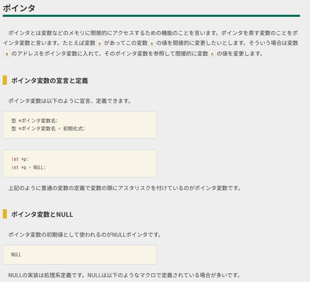The height and width of the screenshot is (282, 310).
Task: Click inline code n before の値を間接的に変更したい
Action: (x=152, y=43)
